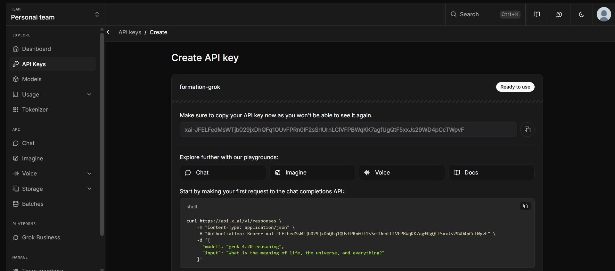
Task: Open Grok Business in sidebar
Action: pyautogui.click(x=53, y=237)
